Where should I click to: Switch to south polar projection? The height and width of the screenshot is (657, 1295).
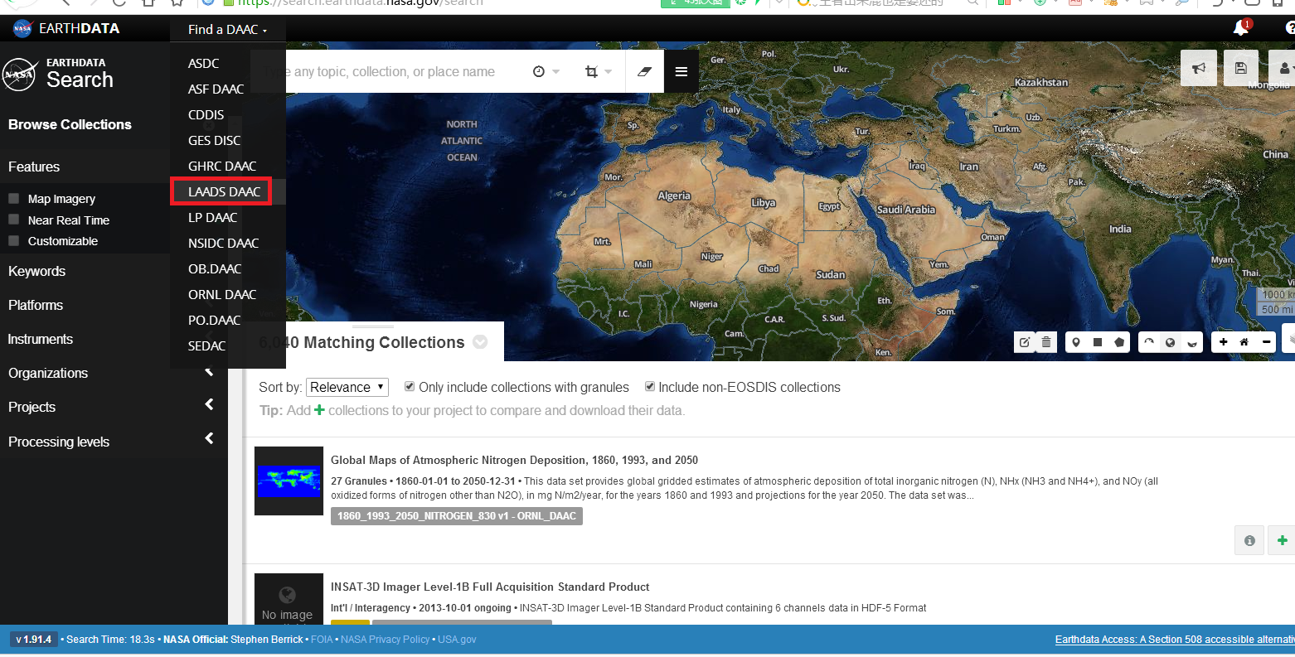point(1192,342)
